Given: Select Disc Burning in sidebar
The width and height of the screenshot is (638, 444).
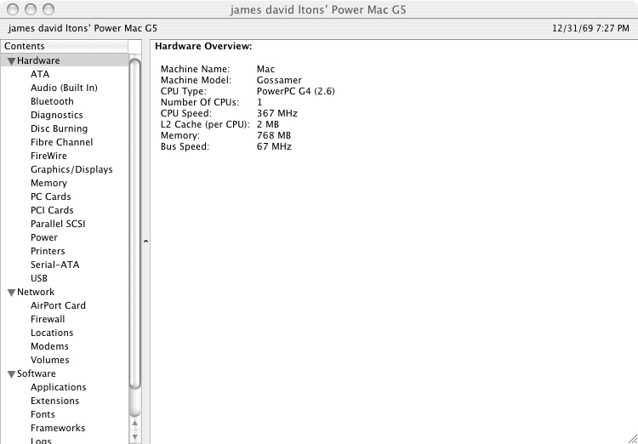Looking at the screenshot, I should [x=59, y=128].
